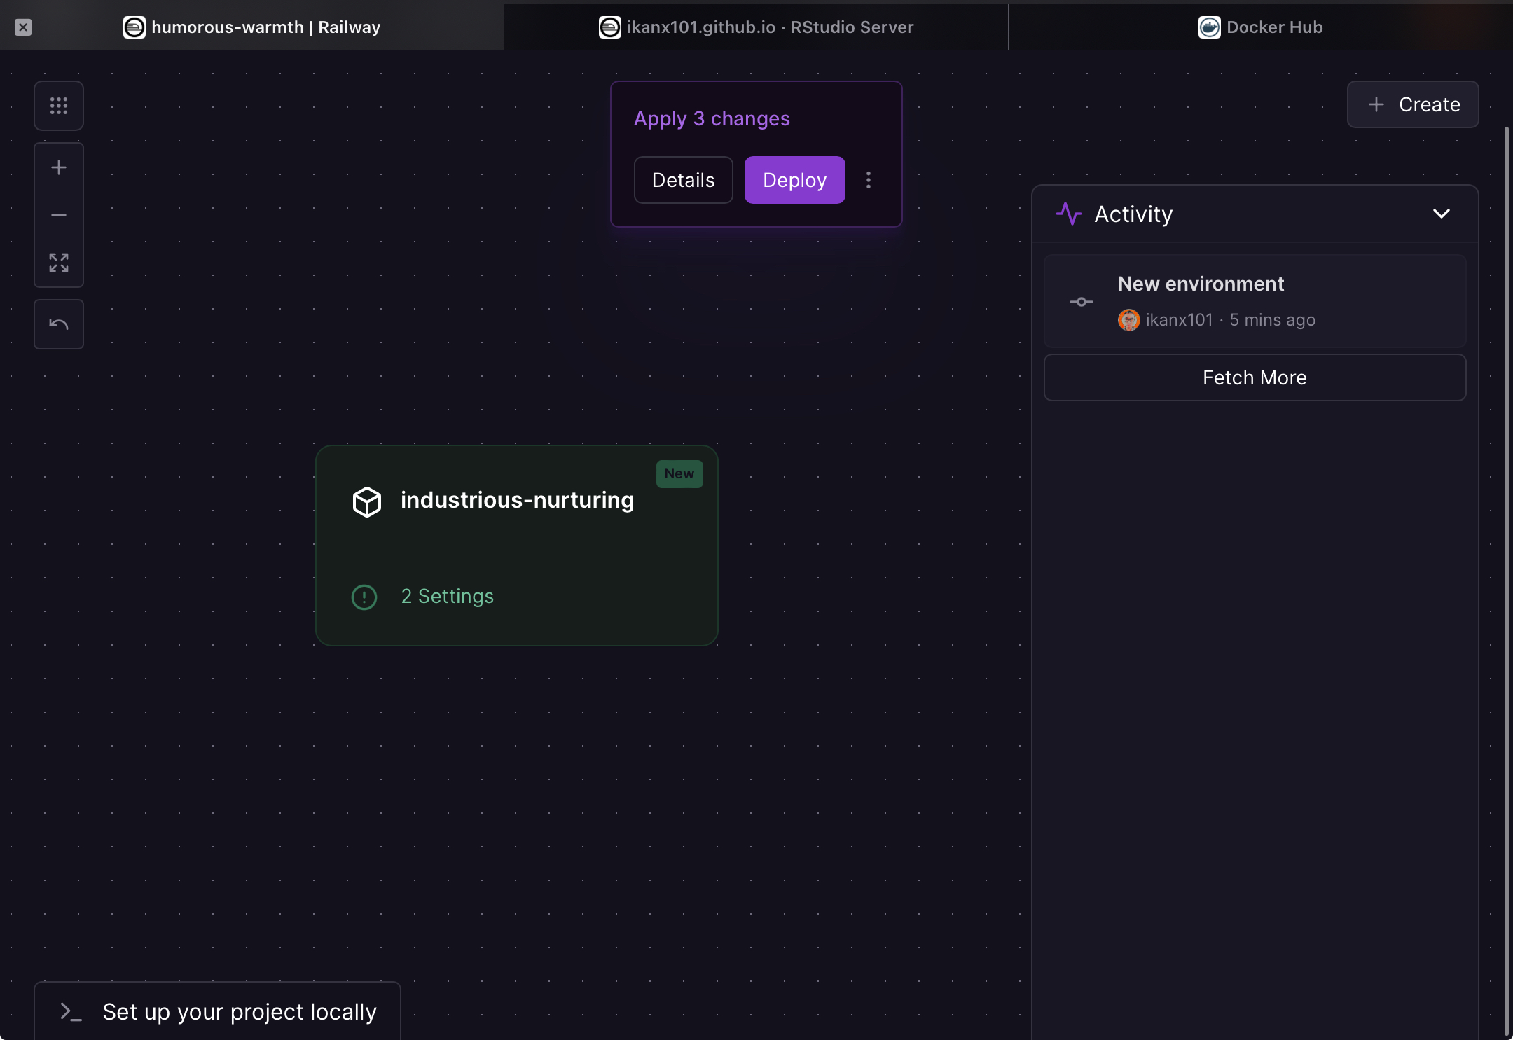Zoom out using the minus icon
1513x1040 pixels.
tap(59, 215)
